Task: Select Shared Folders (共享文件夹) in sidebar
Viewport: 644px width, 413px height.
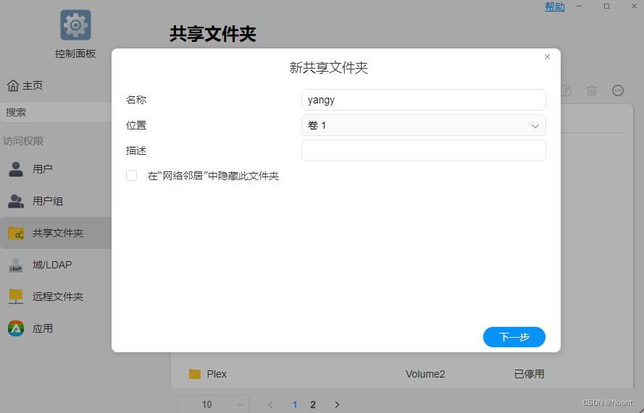Action: (x=56, y=233)
